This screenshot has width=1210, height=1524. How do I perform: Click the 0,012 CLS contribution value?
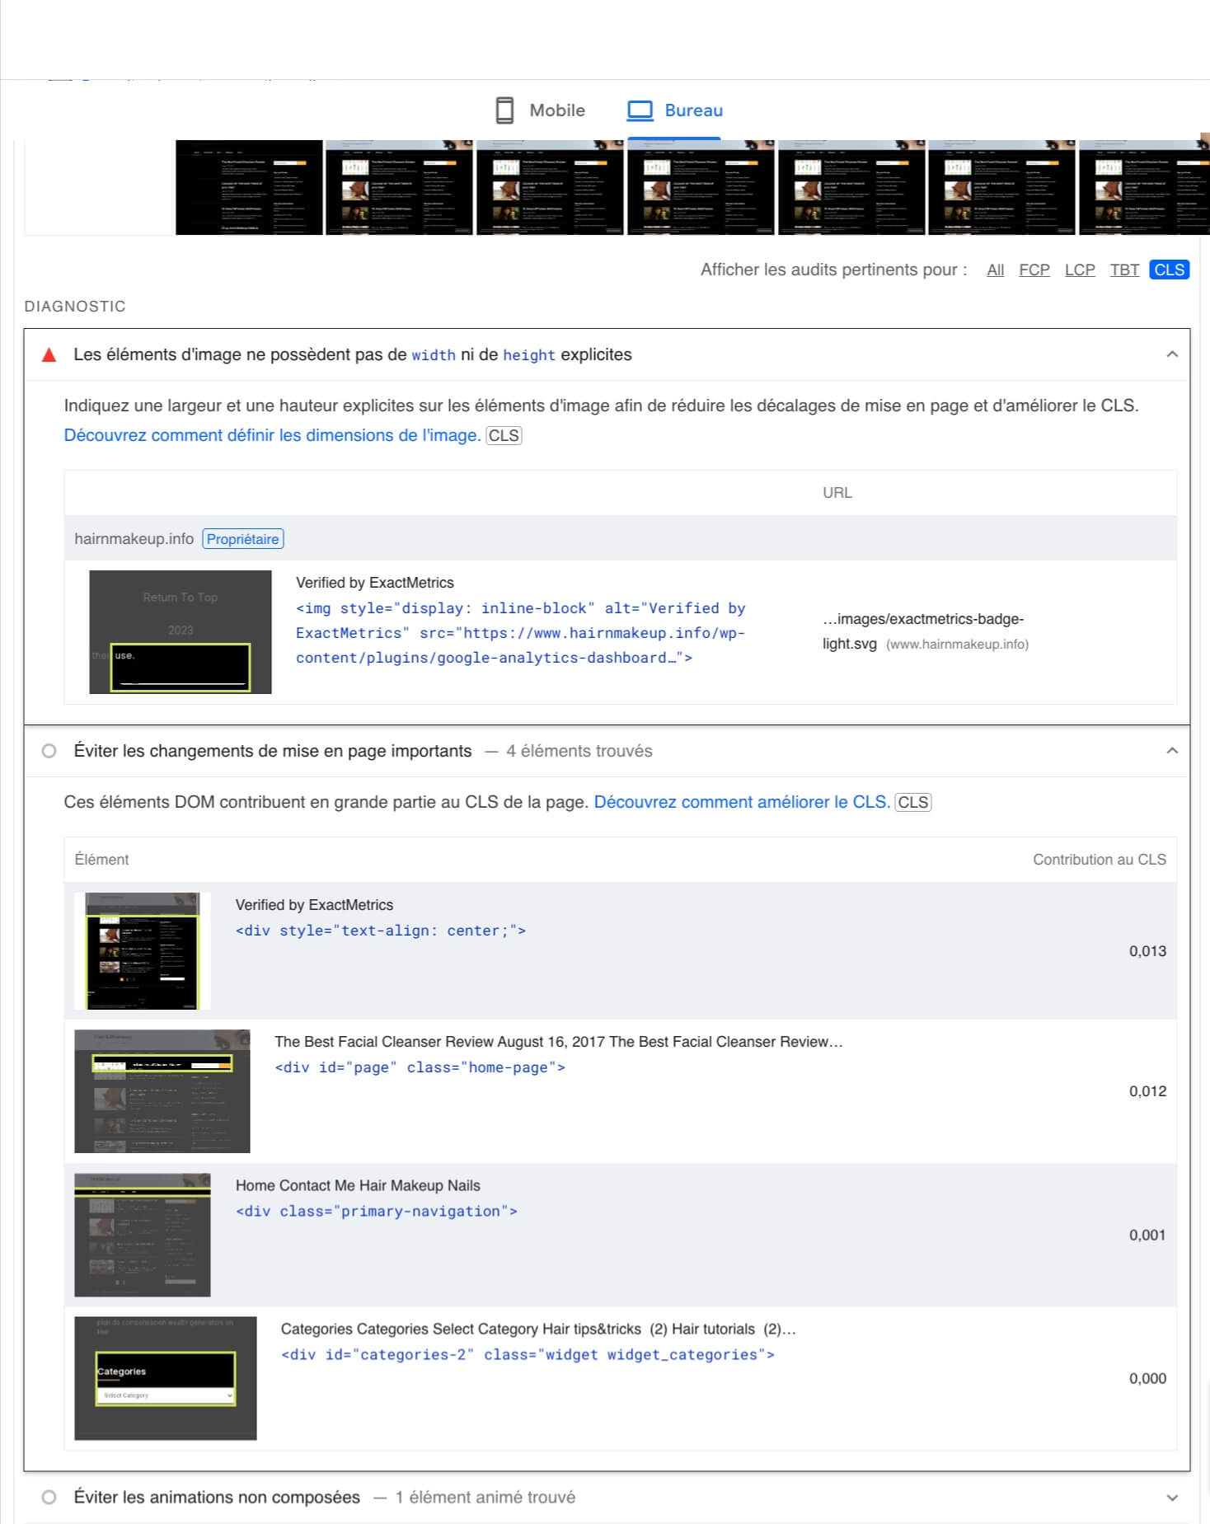pyautogui.click(x=1147, y=1091)
